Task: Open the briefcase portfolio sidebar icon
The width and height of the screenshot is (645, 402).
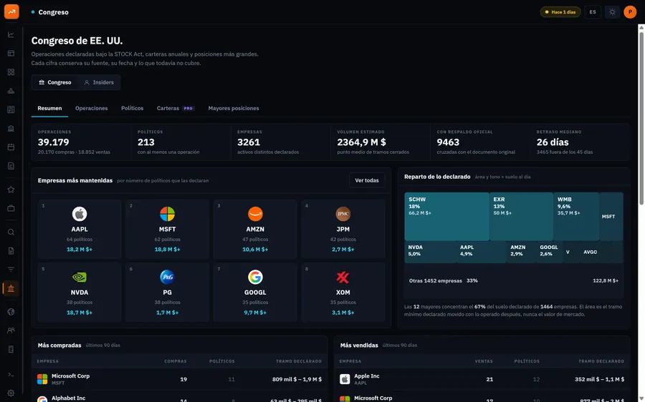Action: tap(11, 208)
